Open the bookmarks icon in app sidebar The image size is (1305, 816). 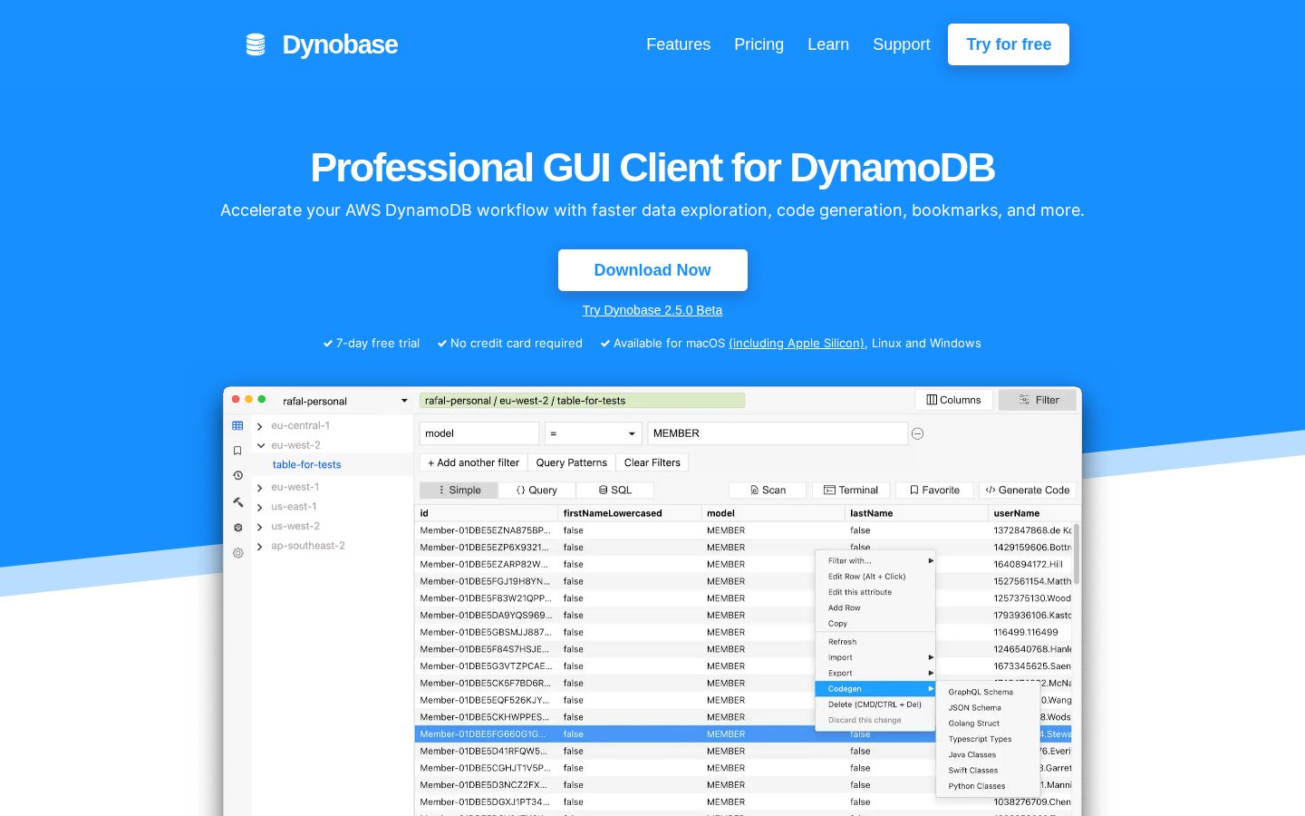coord(237,451)
